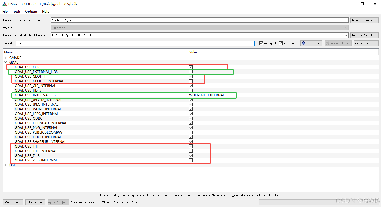Expand the CMAKE group
This screenshot has width=381, height=207.
click(6, 58)
